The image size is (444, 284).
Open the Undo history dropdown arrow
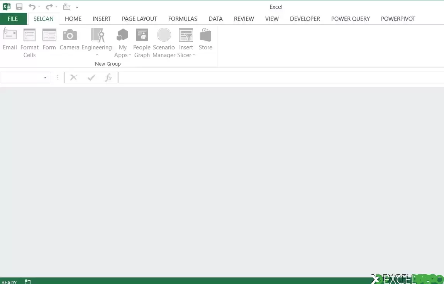click(x=39, y=7)
